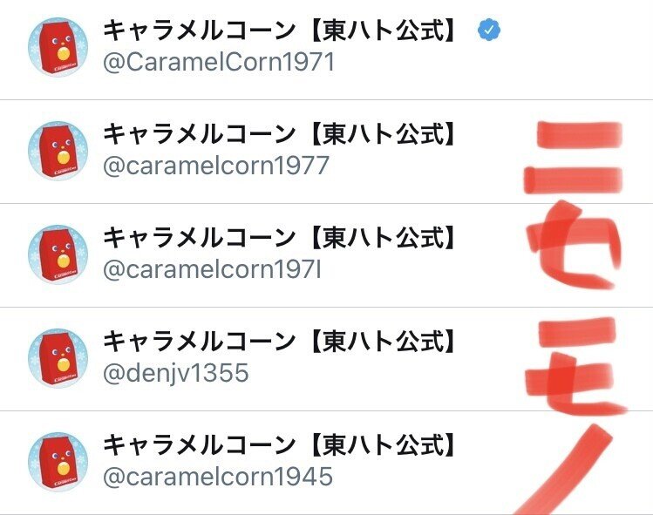Open display name above @denjv1355

pyautogui.click(x=279, y=342)
